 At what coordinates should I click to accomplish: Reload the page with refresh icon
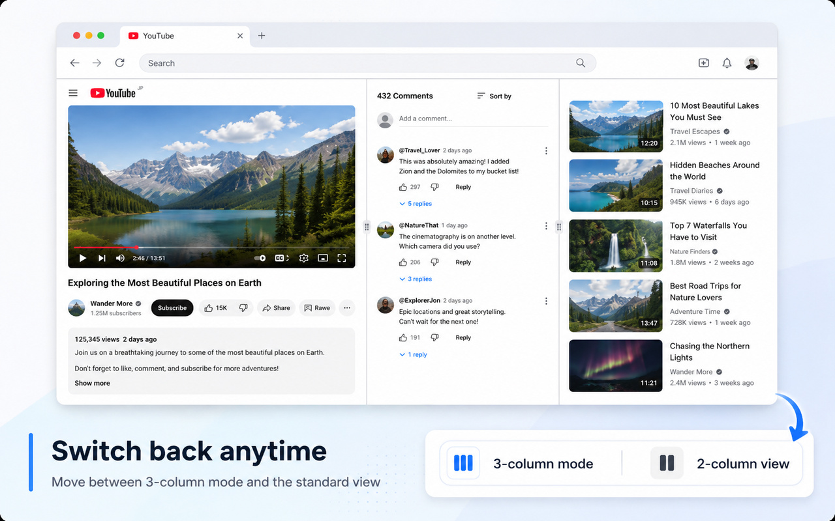(x=119, y=63)
